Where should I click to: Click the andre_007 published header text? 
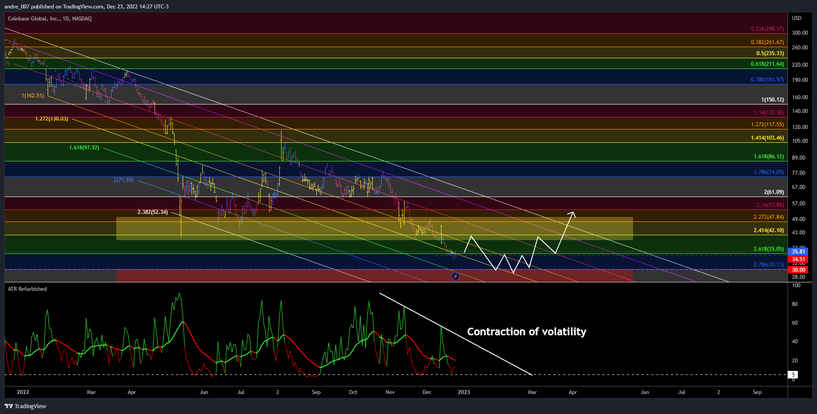click(86, 7)
